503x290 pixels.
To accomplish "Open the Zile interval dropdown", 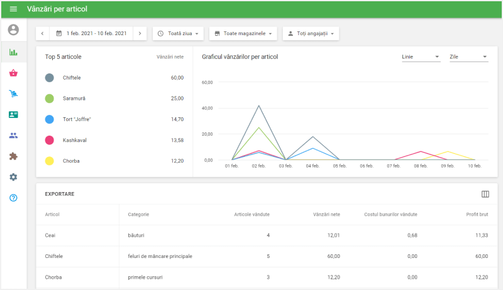I will click(468, 56).
